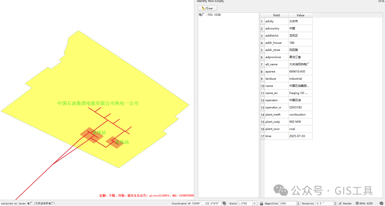Select the adprovince field cell
The image size is (385, 206).
coord(277,57)
